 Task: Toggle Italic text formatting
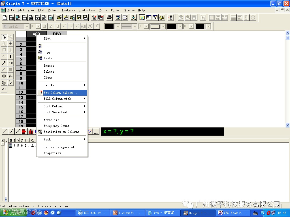point(51,26)
